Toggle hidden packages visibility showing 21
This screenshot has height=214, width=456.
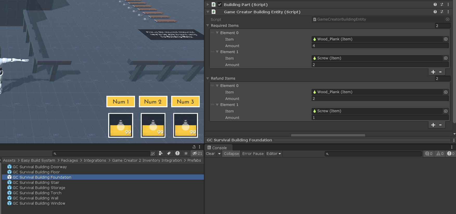click(197, 153)
